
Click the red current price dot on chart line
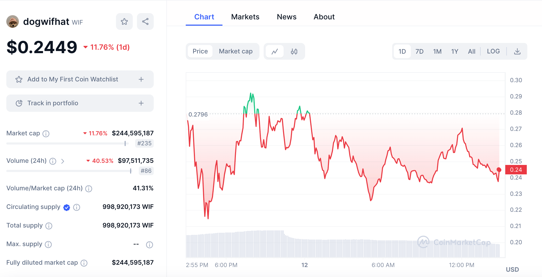[x=499, y=170]
